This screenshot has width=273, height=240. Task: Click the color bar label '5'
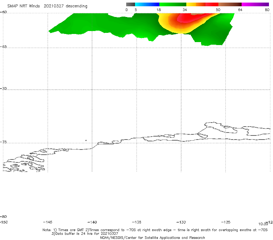(x=136, y=10)
